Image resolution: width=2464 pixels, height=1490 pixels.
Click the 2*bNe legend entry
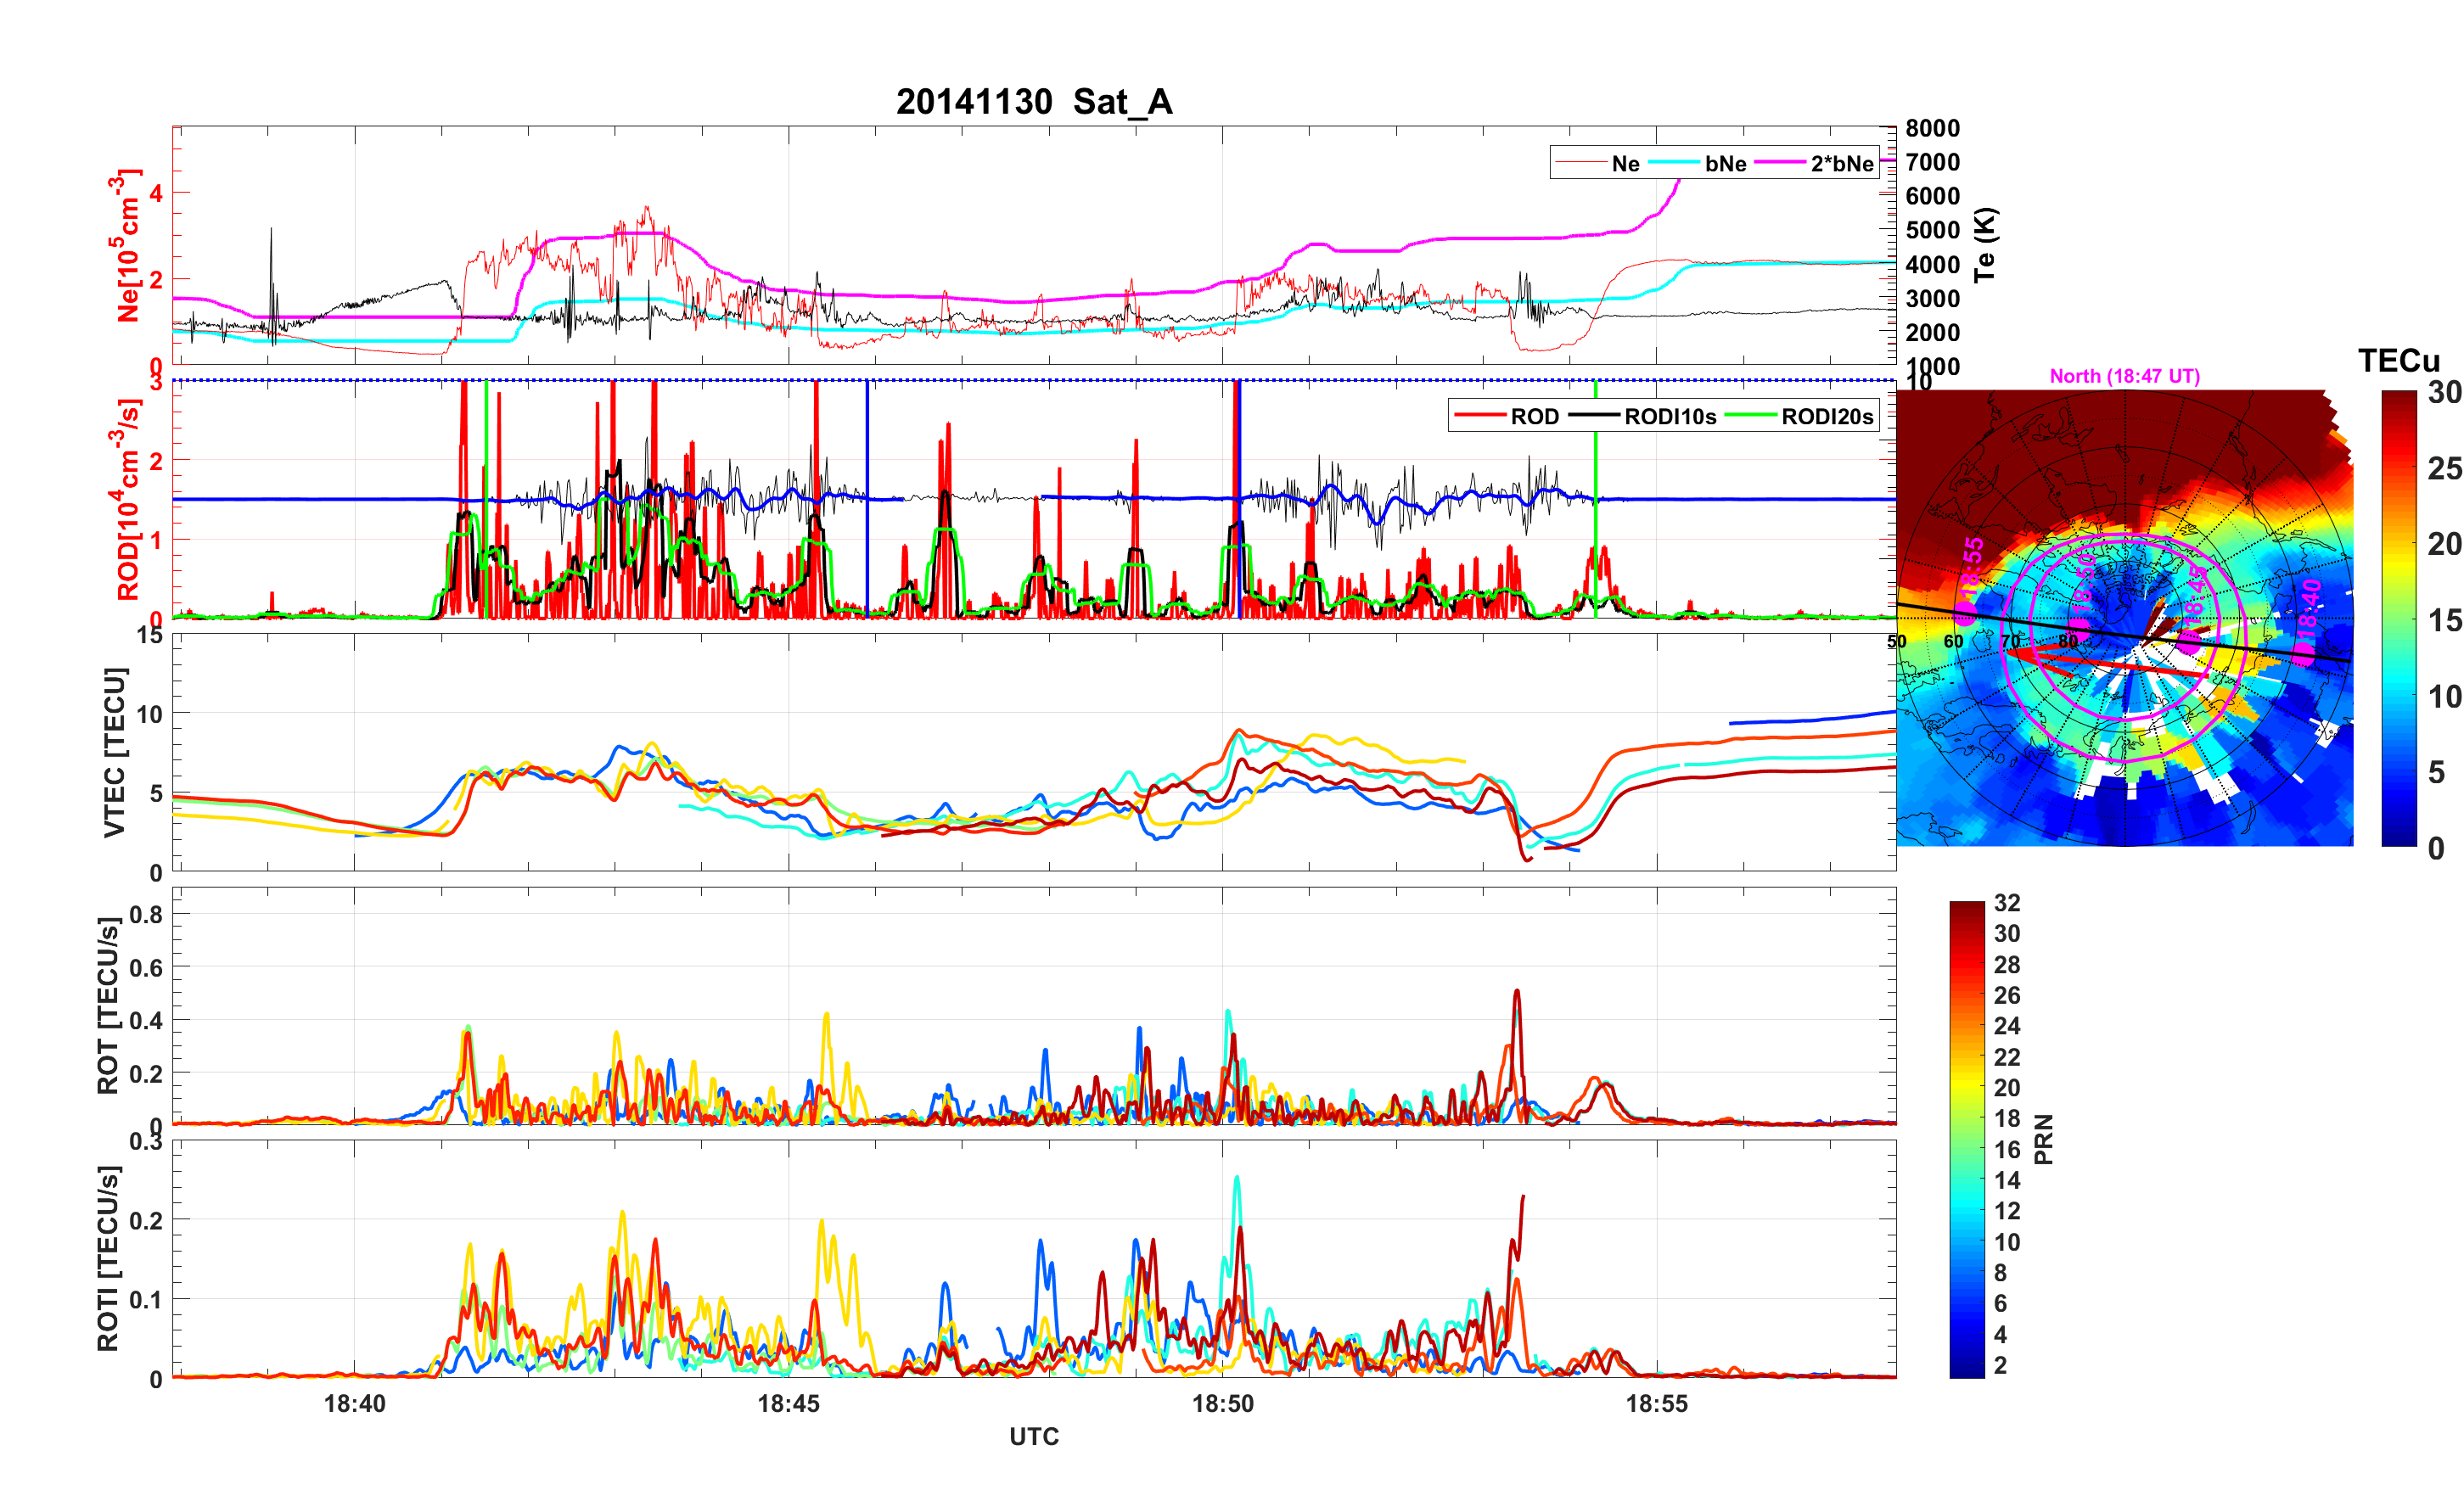point(1841,163)
